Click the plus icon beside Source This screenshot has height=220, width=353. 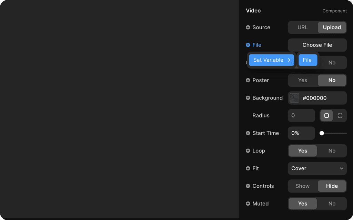pyautogui.click(x=248, y=27)
